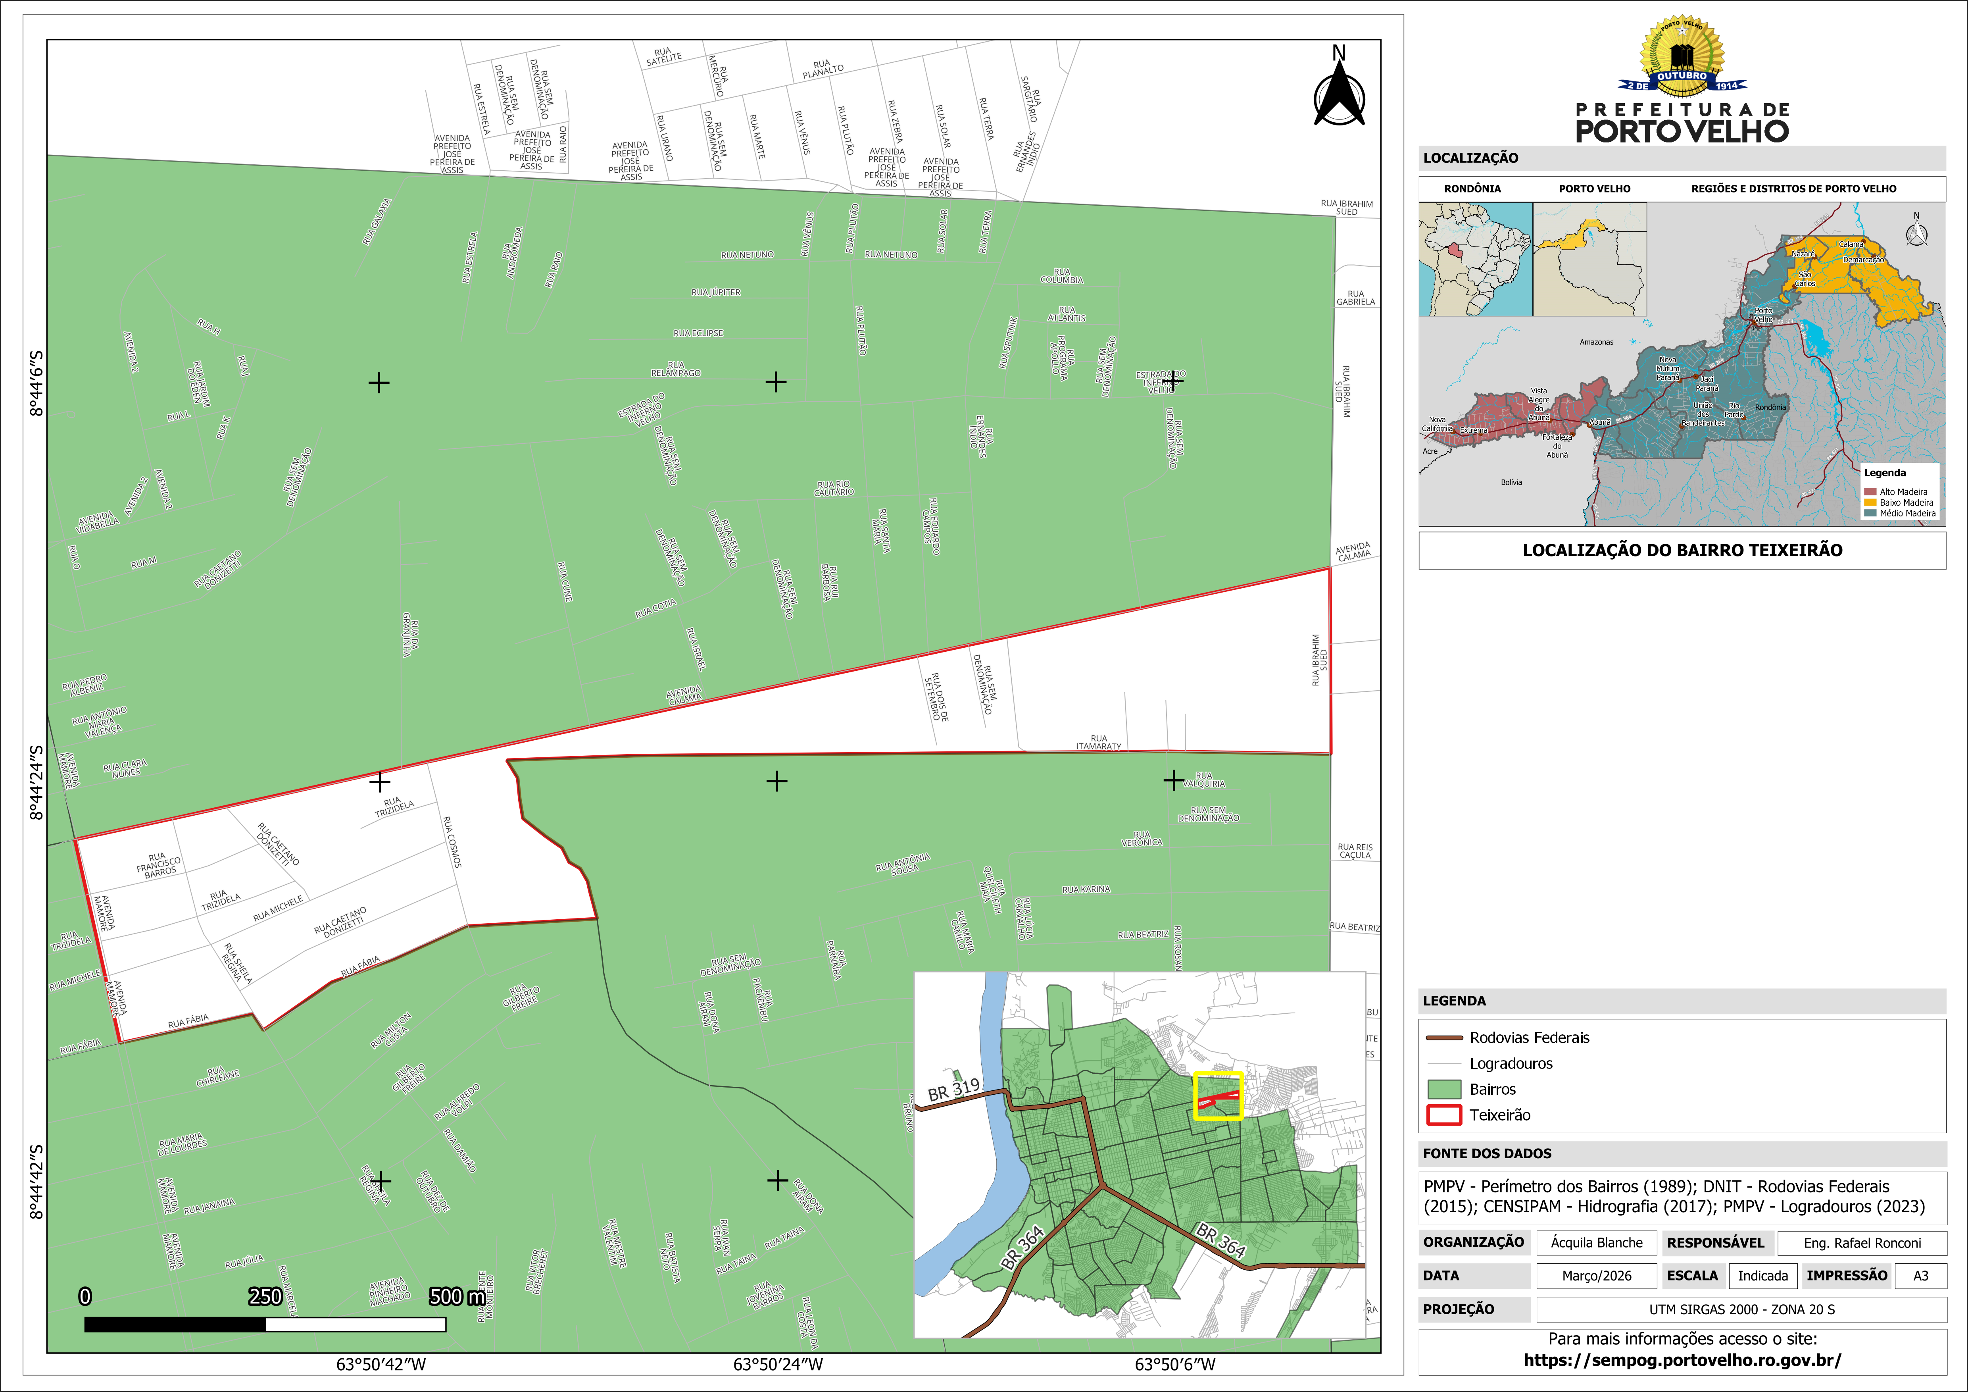Click the UTM SIRGAS 2000 projection field
The height and width of the screenshot is (1392, 1968).
(1741, 1310)
